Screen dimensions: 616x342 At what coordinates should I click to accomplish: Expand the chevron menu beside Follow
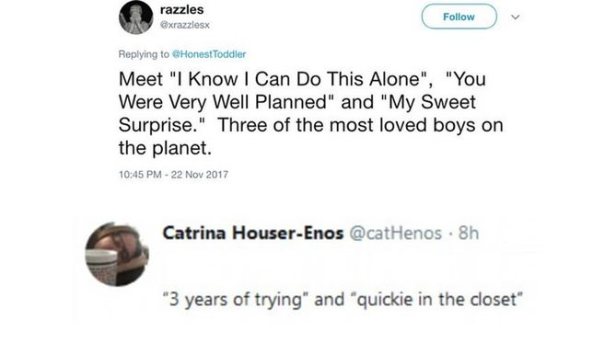pos(516,17)
